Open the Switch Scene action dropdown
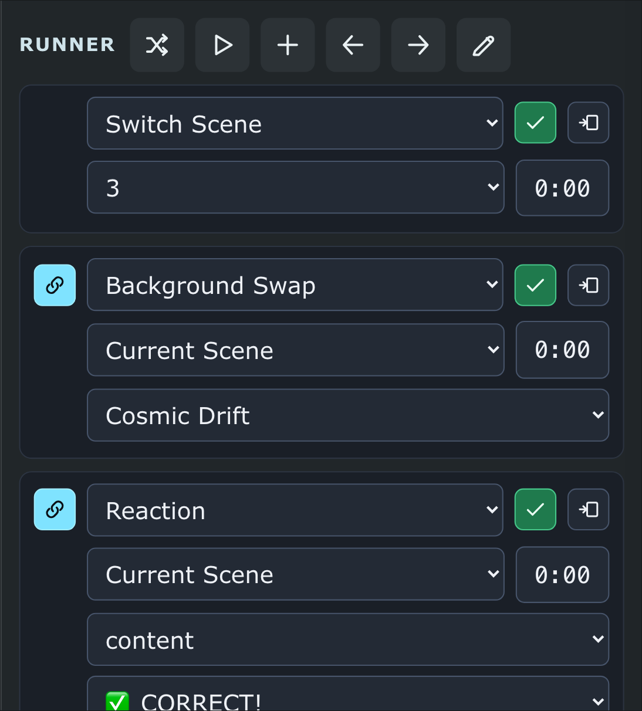This screenshot has width=642, height=711. 295,123
